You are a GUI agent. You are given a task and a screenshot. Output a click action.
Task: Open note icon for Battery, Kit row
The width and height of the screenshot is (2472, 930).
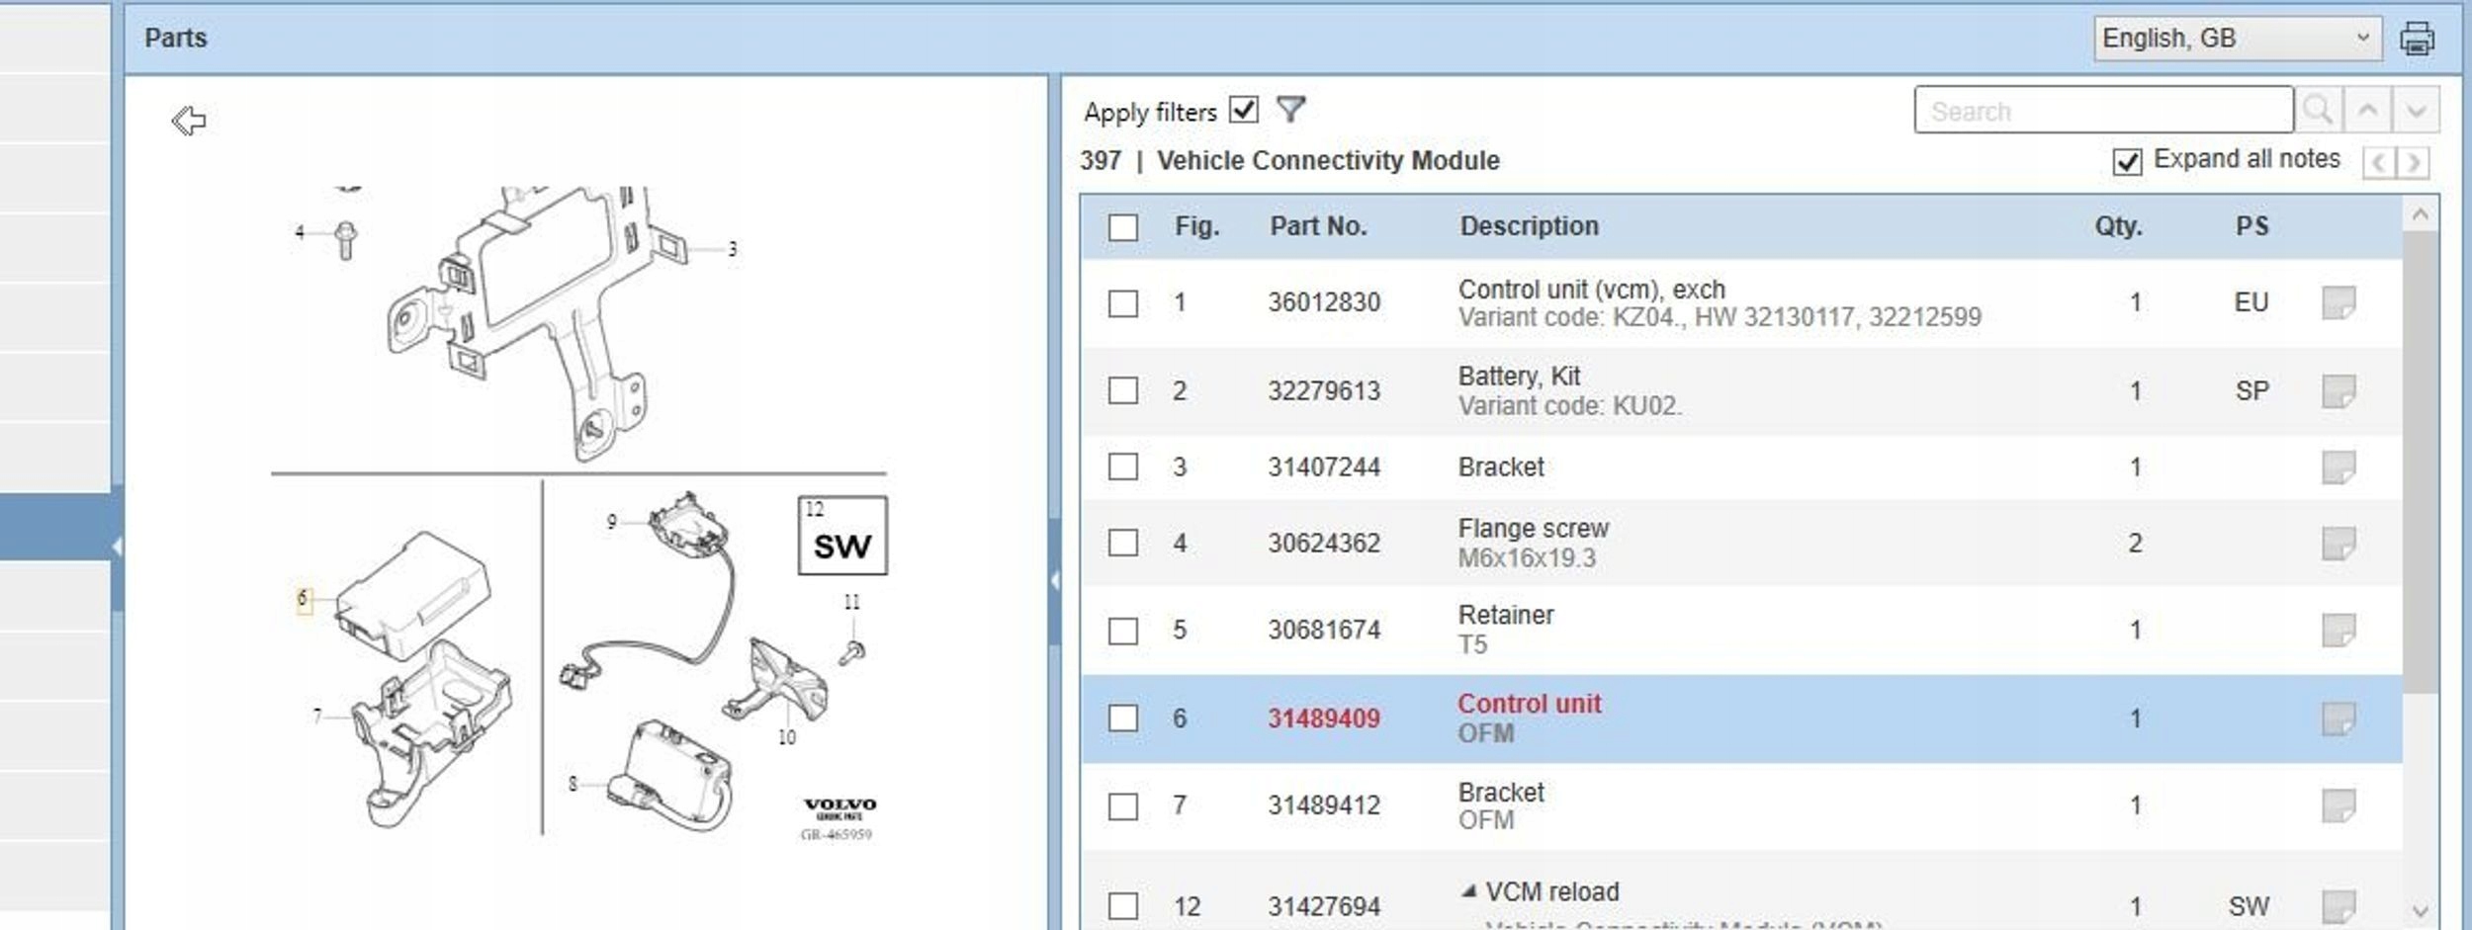[2339, 391]
